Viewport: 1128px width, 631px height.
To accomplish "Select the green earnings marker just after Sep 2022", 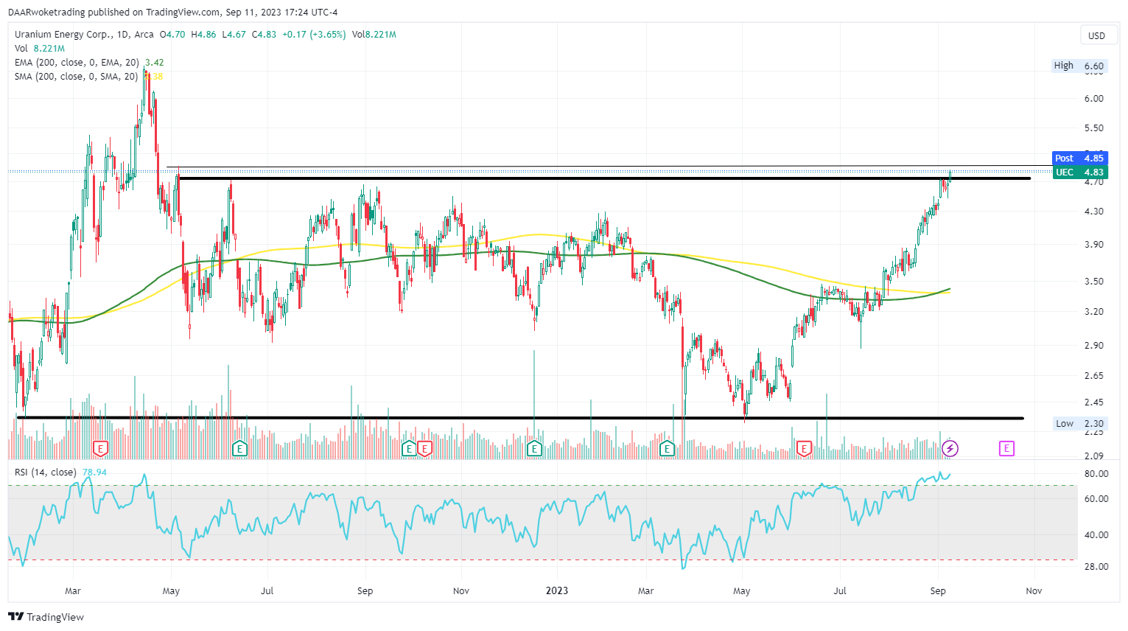I will click(x=410, y=448).
